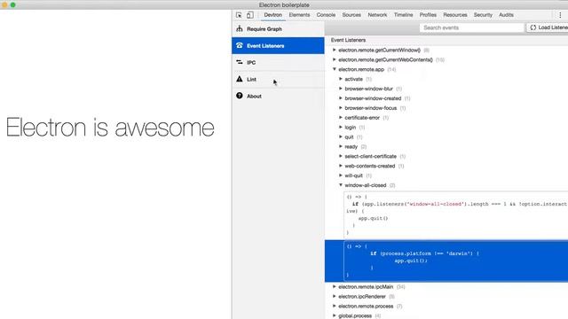Select IPC in sidebar
The width and height of the screenshot is (568, 319).
tap(278, 62)
